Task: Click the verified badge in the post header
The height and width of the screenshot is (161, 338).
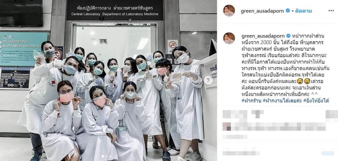Action: point(287,11)
